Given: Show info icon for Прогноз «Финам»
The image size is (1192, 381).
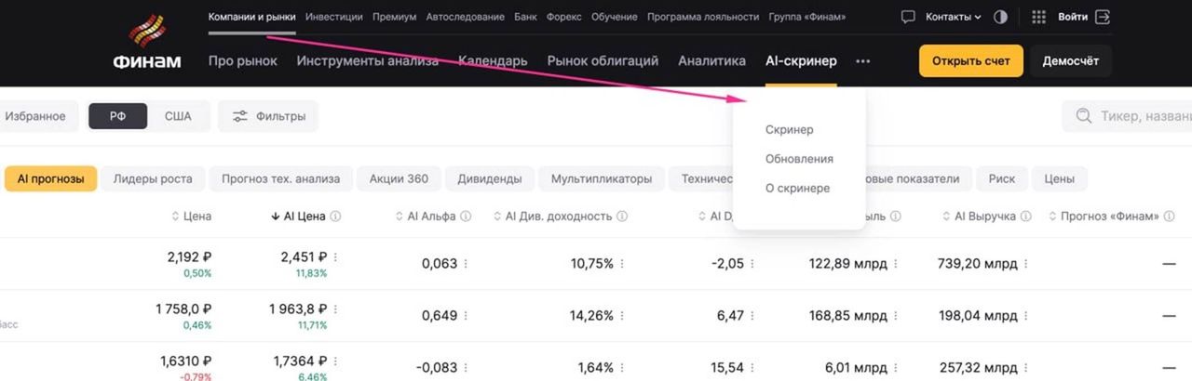Looking at the screenshot, I should [x=1170, y=217].
